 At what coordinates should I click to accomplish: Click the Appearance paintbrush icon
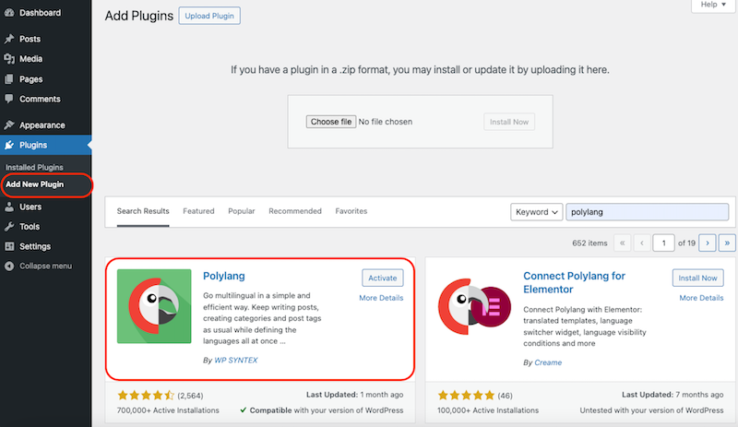[x=9, y=125]
